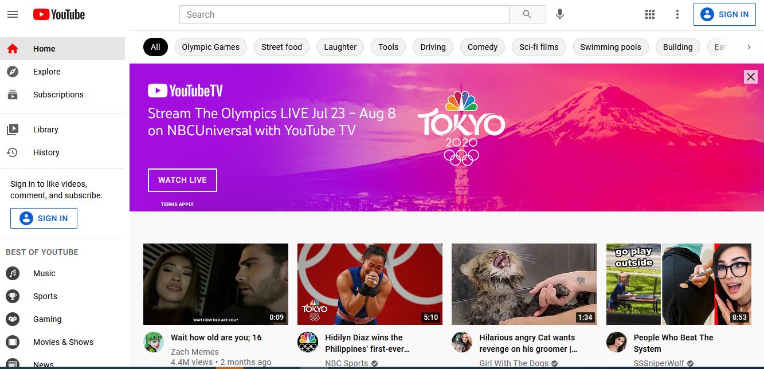Click the History clock icon

click(x=13, y=152)
